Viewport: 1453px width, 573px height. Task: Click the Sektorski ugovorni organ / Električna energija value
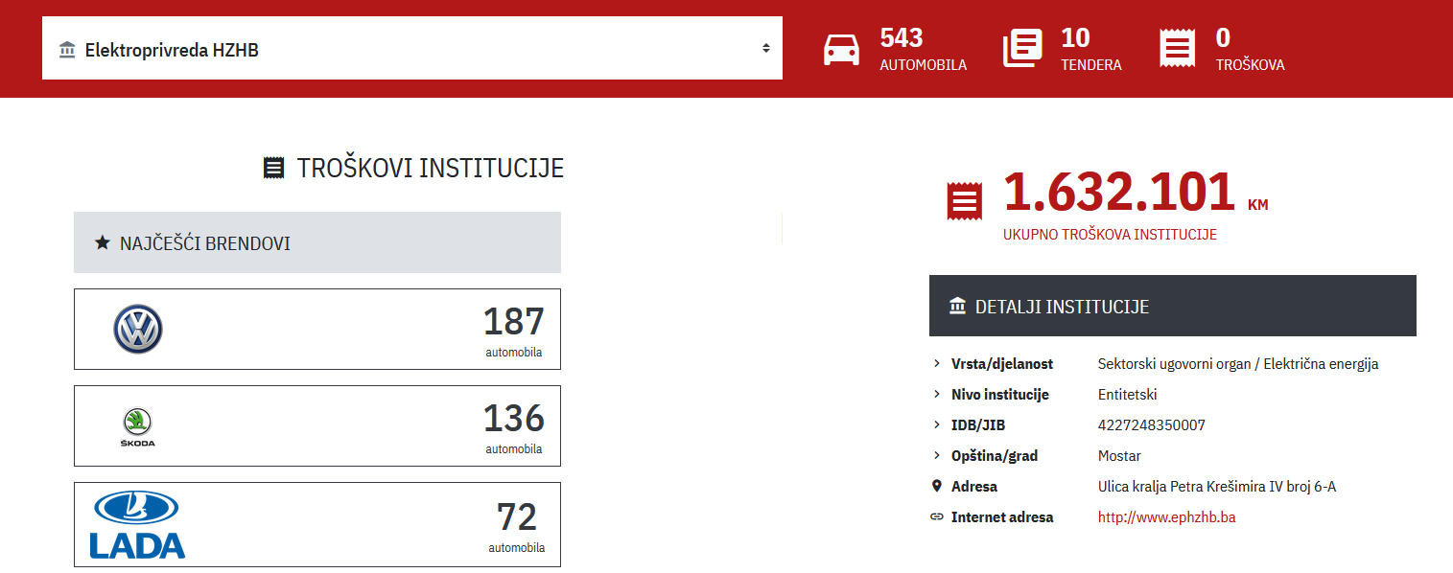point(1238,364)
